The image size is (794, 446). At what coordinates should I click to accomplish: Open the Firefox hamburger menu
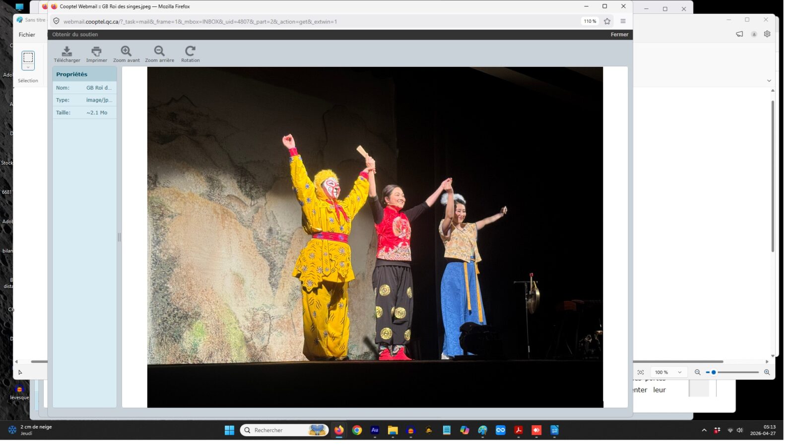click(x=623, y=21)
